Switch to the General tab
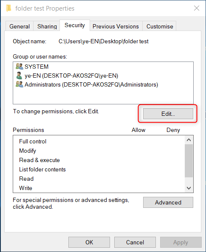The image size is (206, 252). (x=20, y=26)
